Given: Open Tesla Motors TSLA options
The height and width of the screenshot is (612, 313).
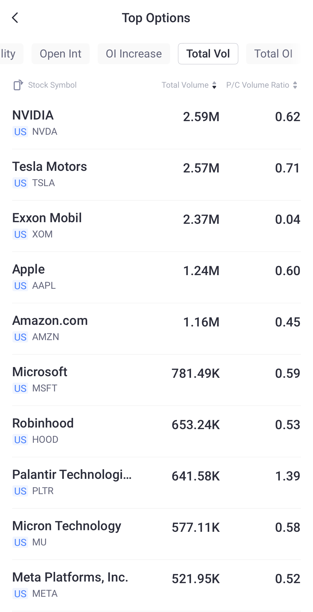Looking at the screenshot, I should pos(156,175).
